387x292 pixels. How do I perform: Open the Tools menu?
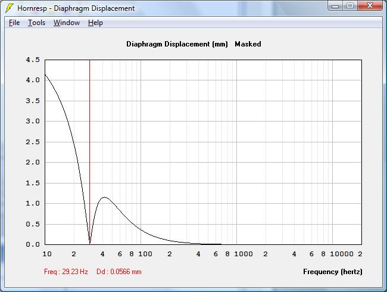tap(36, 23)
